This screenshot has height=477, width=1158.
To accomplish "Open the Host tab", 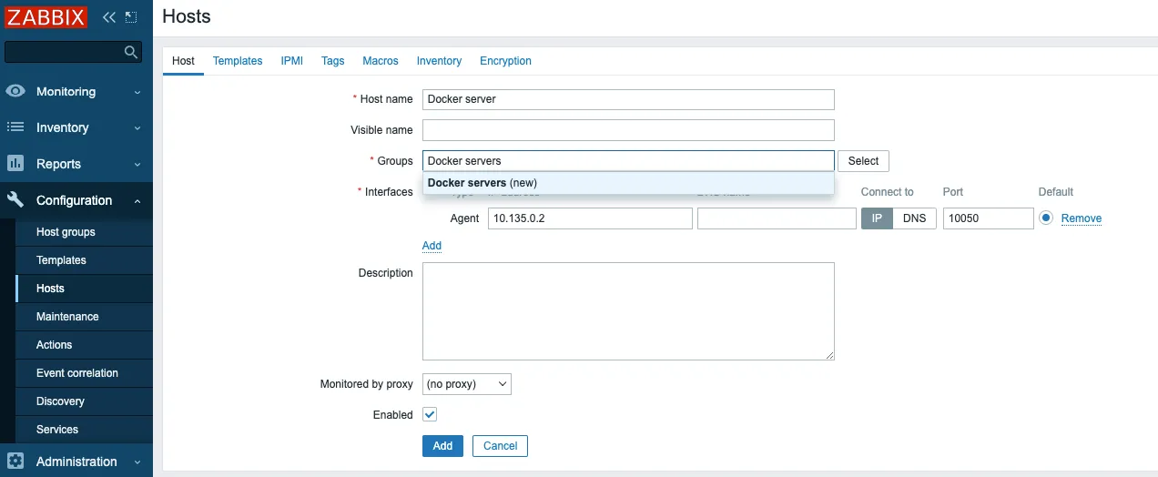I will (x=183, y=61).
